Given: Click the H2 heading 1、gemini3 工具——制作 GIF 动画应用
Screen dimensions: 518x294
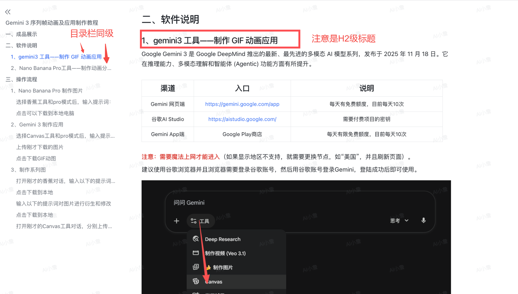Looking at the screenshot, I should pyautogui.click(x=210, y=40).
